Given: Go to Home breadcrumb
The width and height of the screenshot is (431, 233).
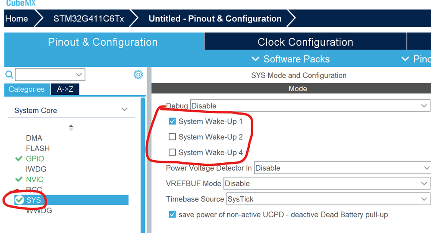Looking at the screenshot, I should [16, 19].
